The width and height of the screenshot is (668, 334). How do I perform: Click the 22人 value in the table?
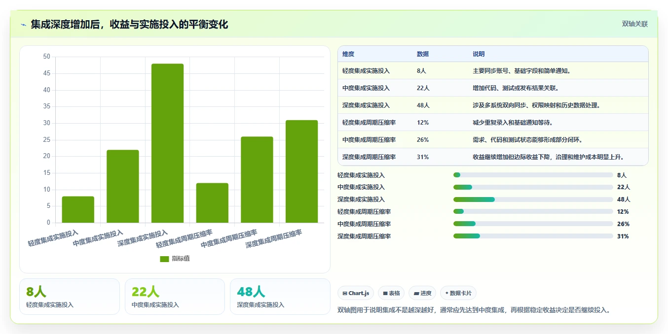tap(423, 88)
